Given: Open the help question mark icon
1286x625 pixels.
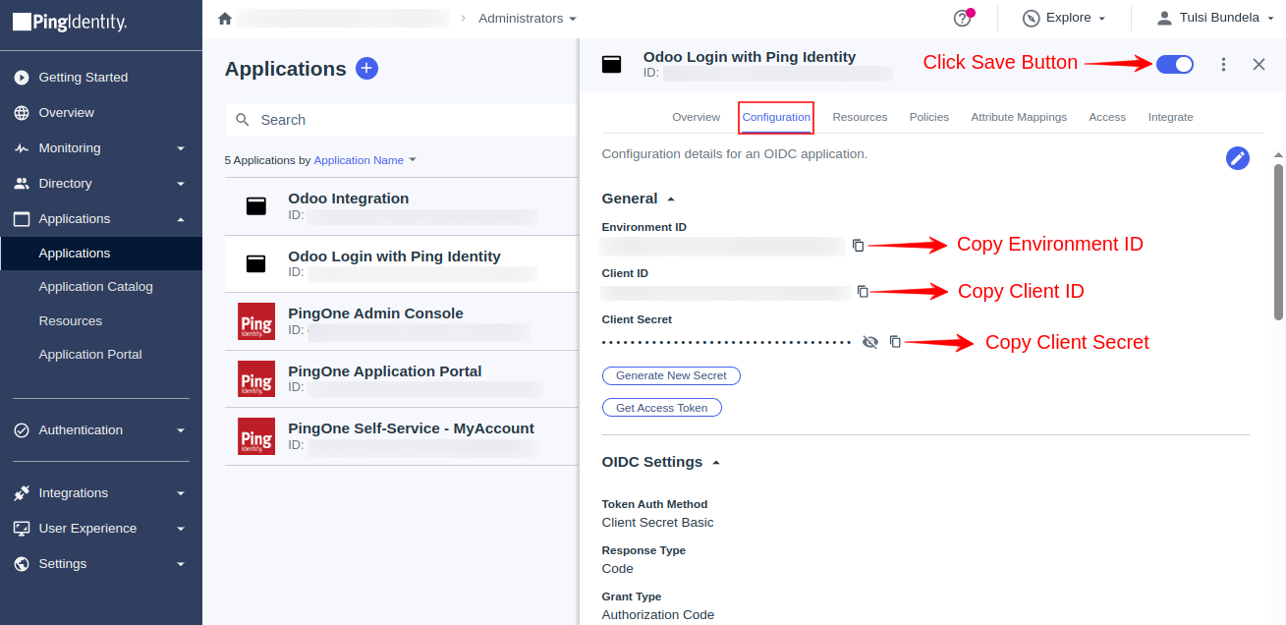Looking at the screenshot, I should click(962, 19).
